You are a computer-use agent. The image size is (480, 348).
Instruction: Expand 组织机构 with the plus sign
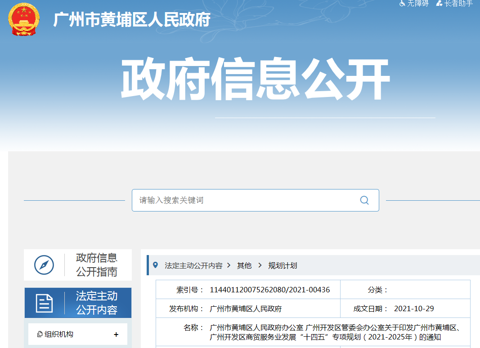click(116, 334)
